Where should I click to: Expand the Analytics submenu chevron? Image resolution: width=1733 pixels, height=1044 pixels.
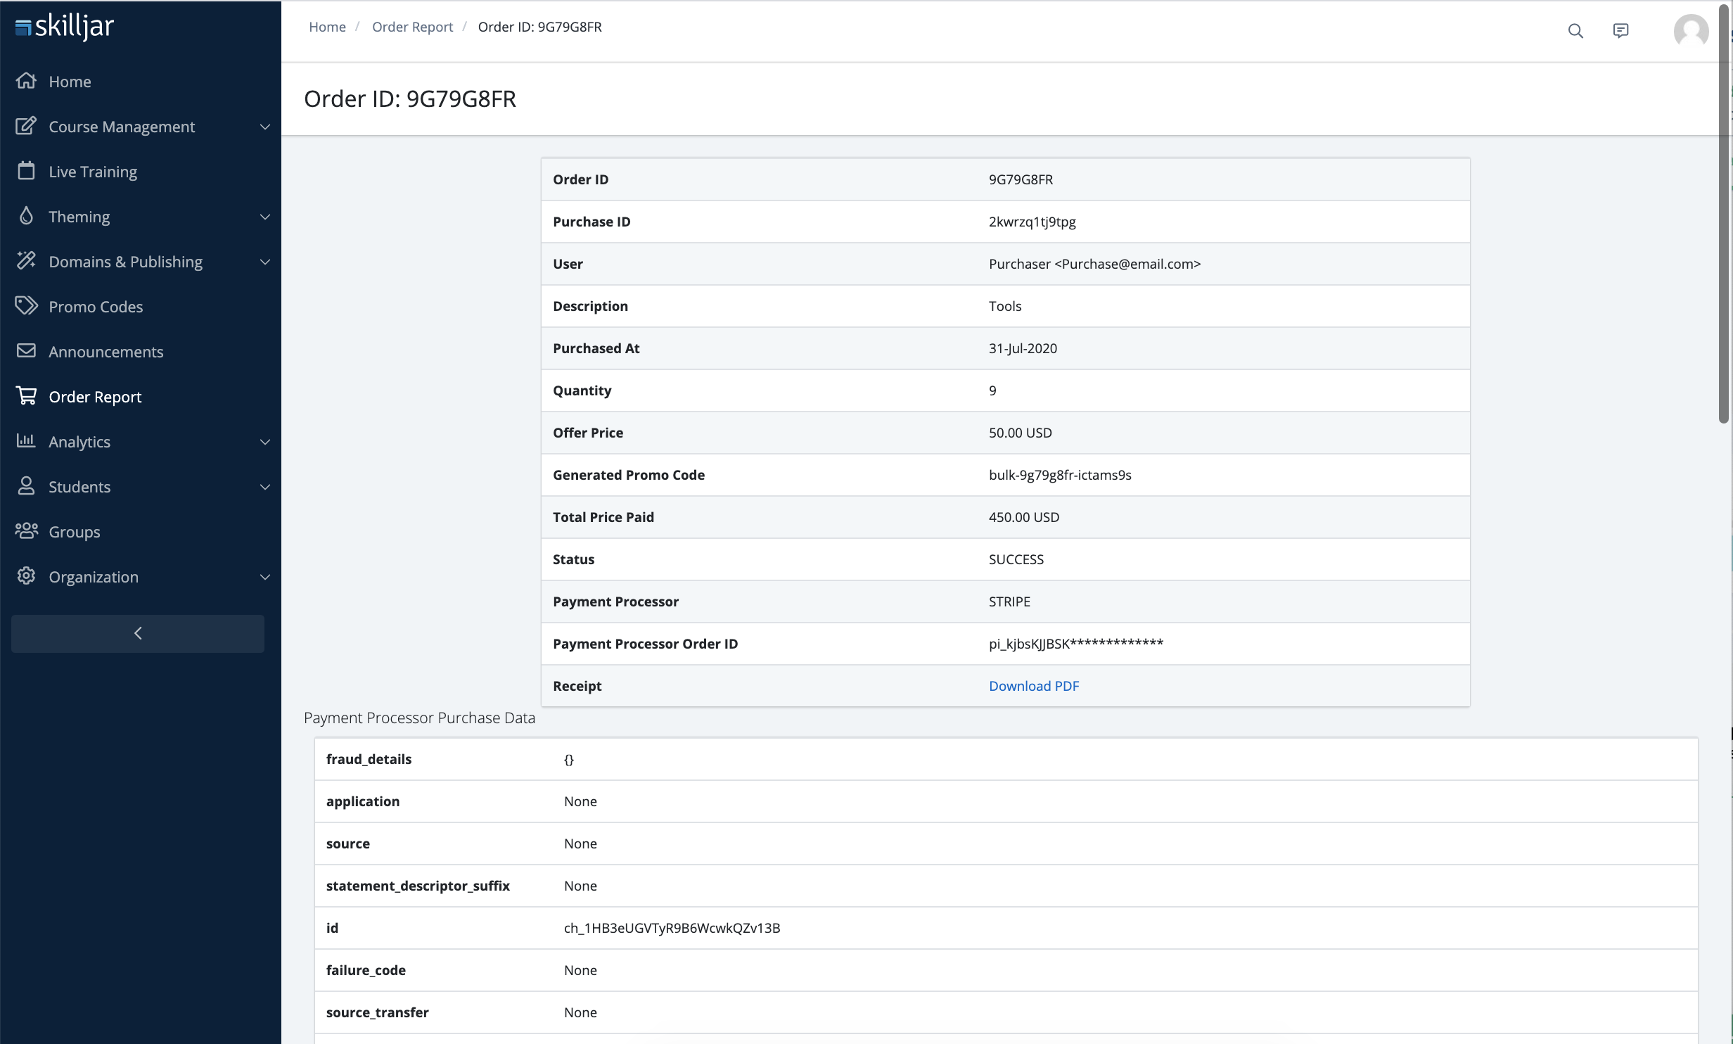(x=265, y=443)
